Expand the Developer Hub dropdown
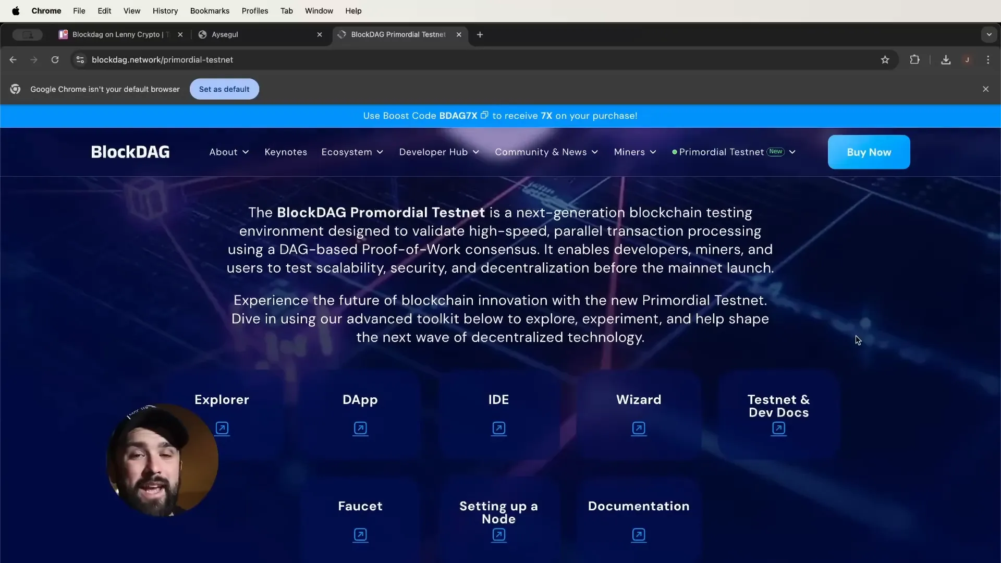 tap(439, 152)
